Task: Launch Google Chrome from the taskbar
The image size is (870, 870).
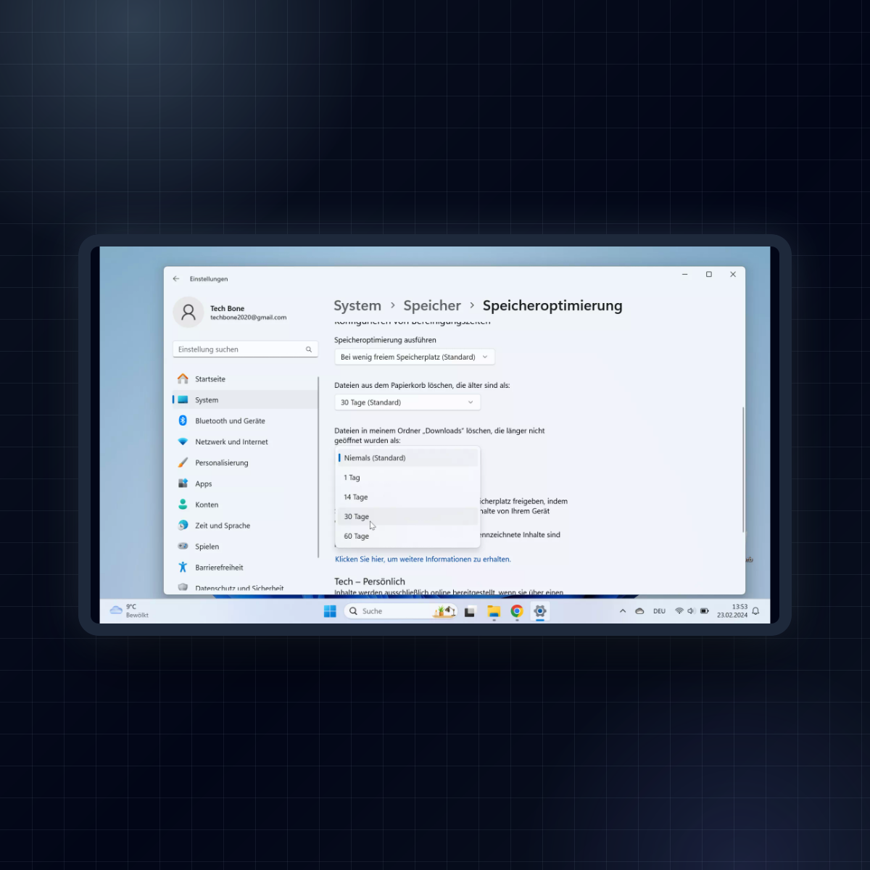Action: click(517, 611)
